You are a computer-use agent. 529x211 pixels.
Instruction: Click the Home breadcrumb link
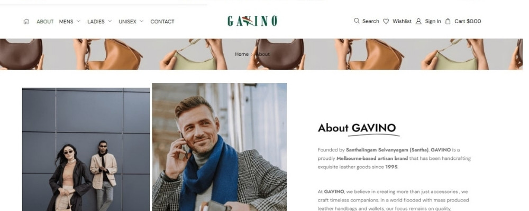tap(242, 54)
